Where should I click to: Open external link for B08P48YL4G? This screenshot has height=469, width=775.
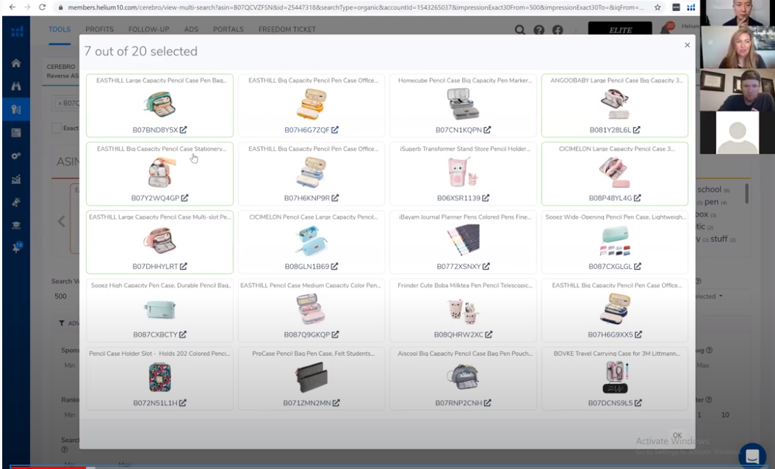[638, 198]
